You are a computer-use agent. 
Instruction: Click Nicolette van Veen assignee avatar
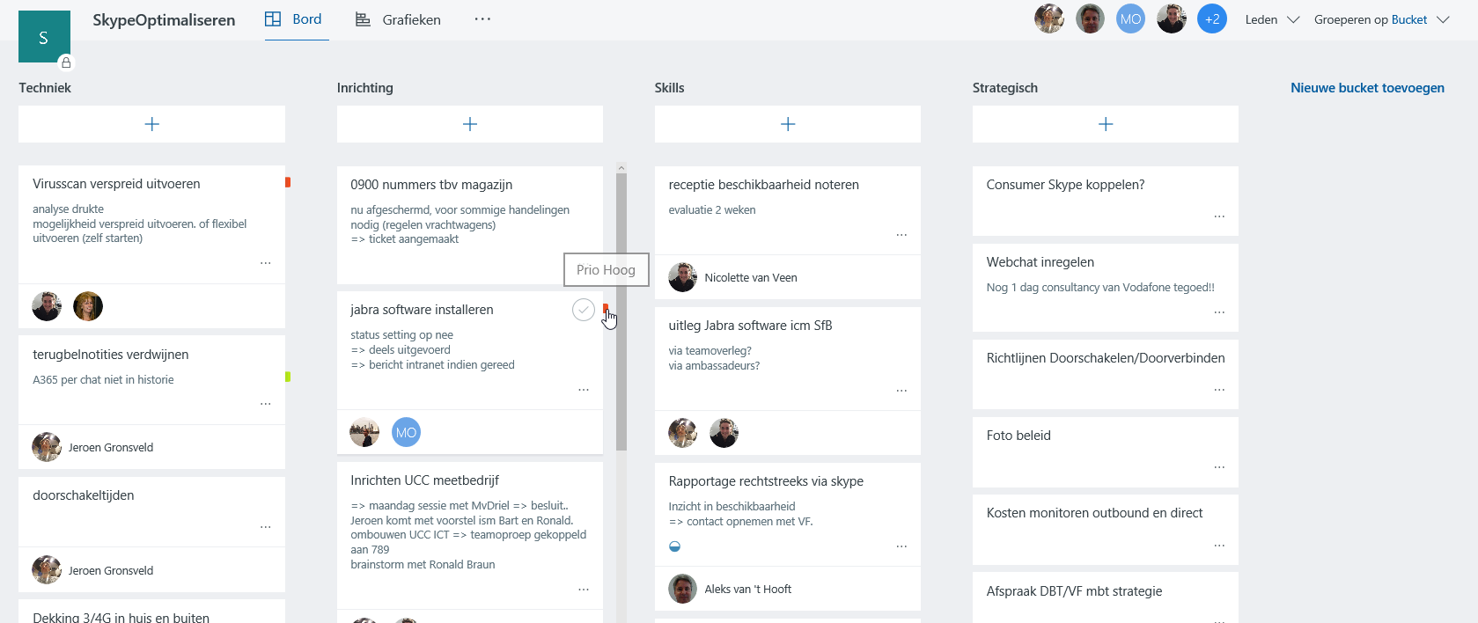(682, 277)
